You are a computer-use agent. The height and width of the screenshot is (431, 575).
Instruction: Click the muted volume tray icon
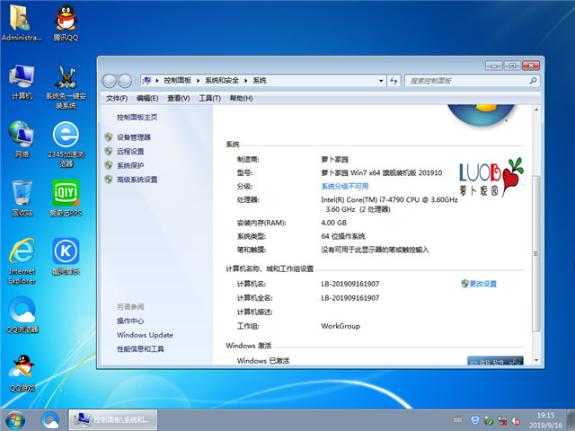(x=516, y=420)
